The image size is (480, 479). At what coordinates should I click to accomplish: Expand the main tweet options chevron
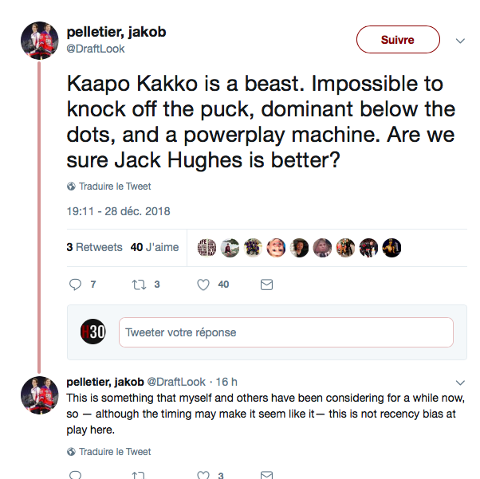[x=460, y=40]
